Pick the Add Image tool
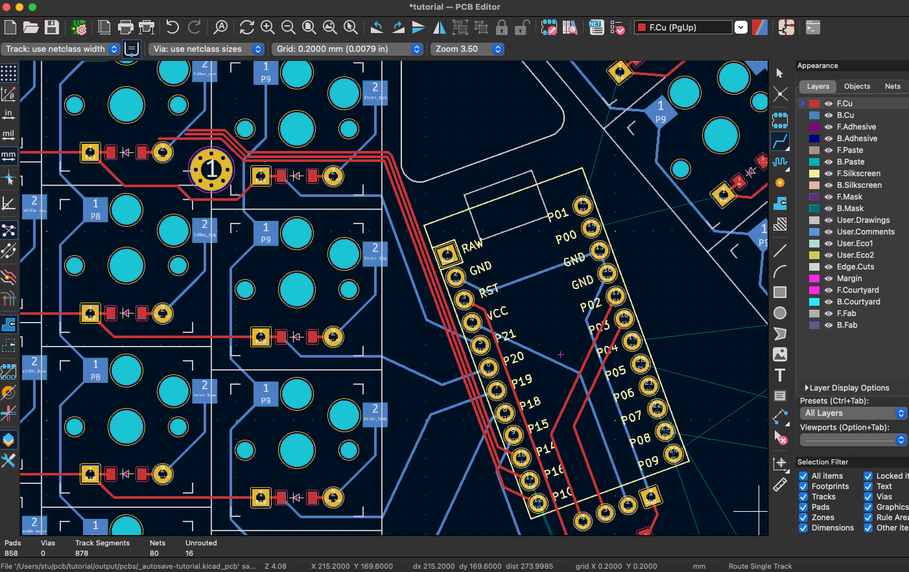Viewport: 909px width, 572px height. tap(781, 354)
